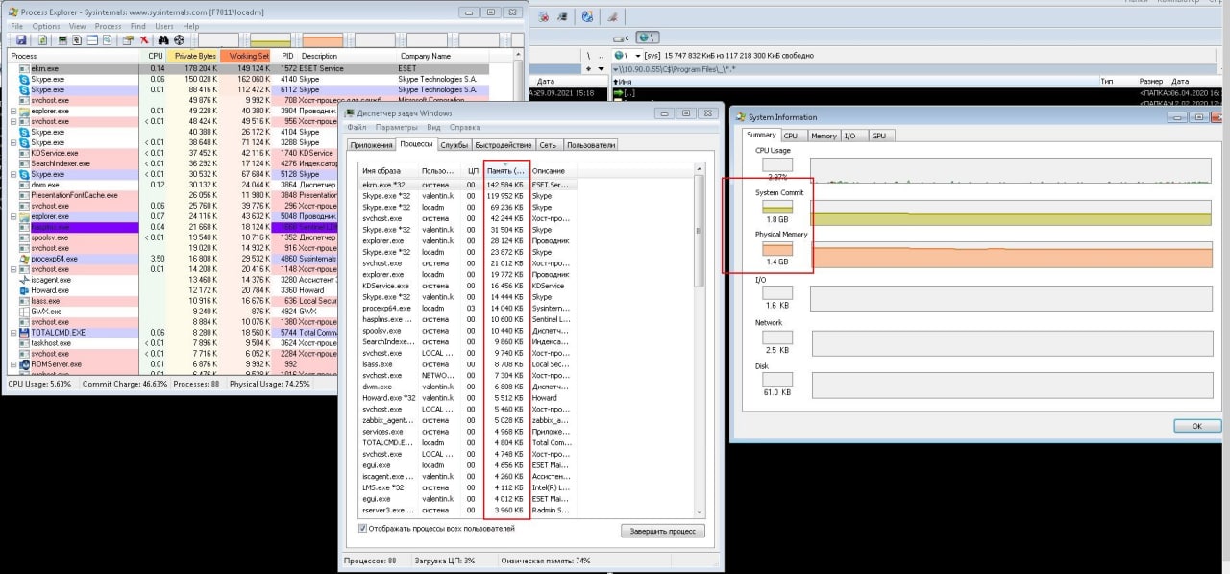Click the Properties icon in Process Explorer toolbar
The height and width of the screenshot is (574, 1230).
(x=128, y=39)
